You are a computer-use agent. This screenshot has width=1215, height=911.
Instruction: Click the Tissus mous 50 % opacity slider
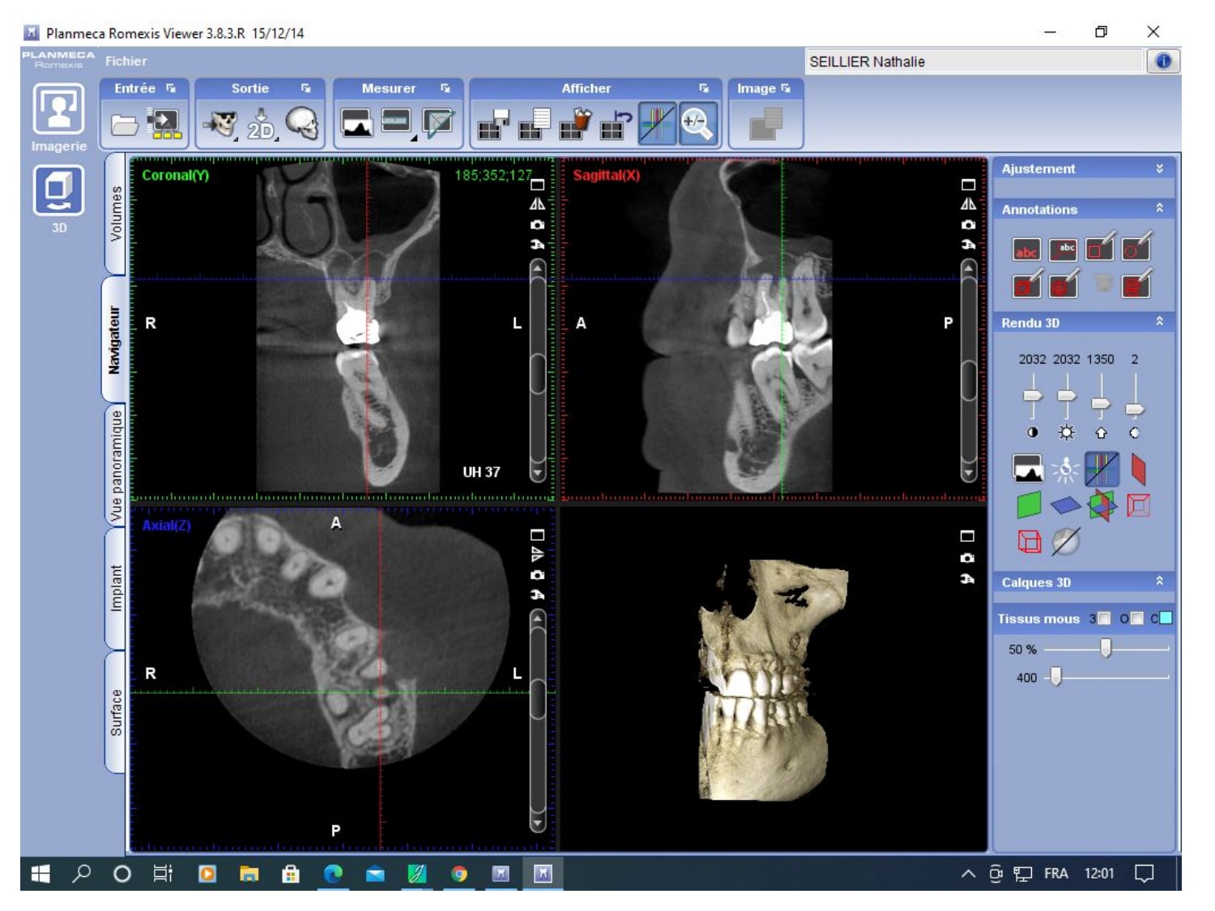pos(1105,649)
